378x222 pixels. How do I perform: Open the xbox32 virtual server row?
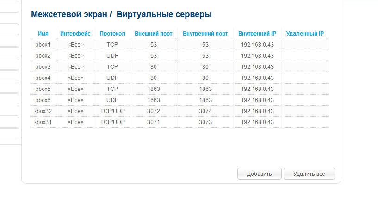180,111
